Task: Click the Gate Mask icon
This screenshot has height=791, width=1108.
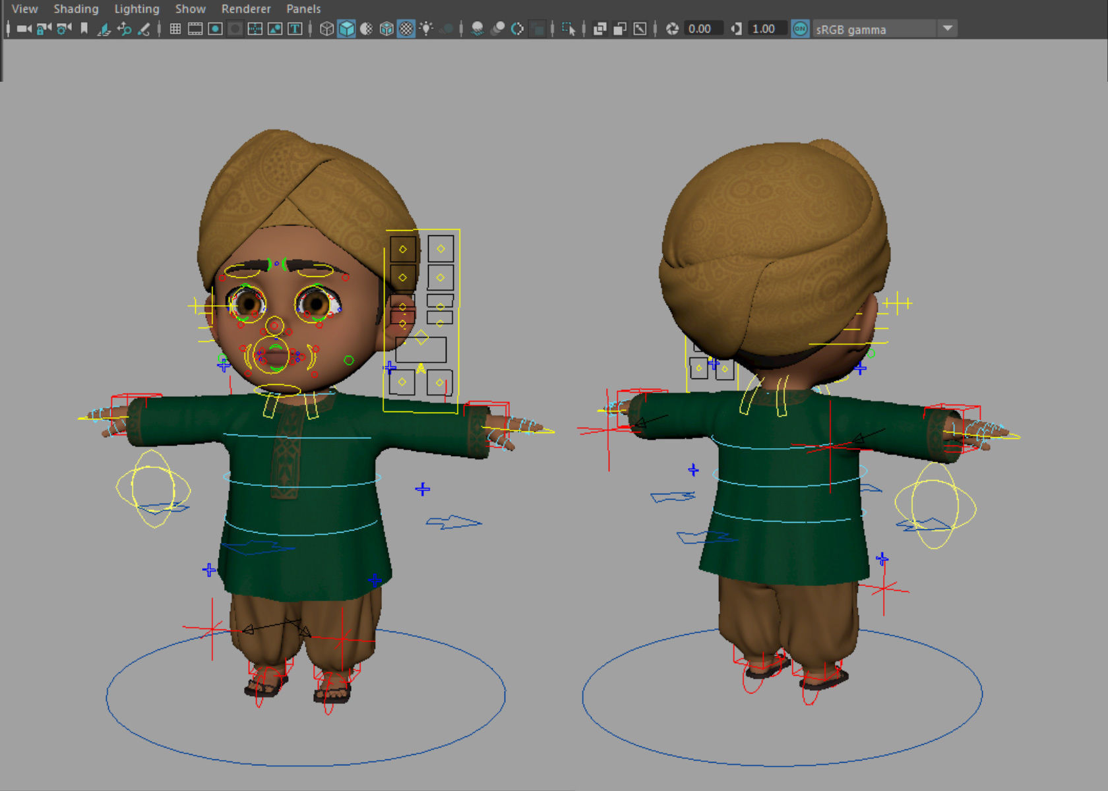Action: (x=235, y=28)
